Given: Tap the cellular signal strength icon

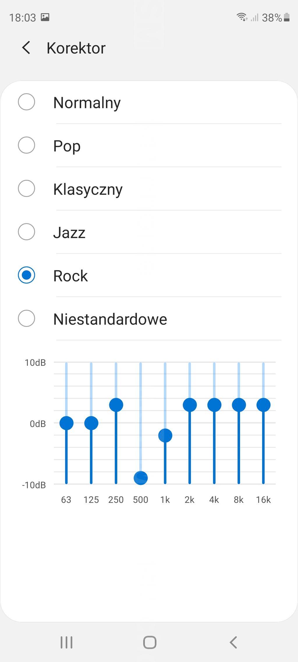Looking at the screenshot, I should (x=255, y=18).
